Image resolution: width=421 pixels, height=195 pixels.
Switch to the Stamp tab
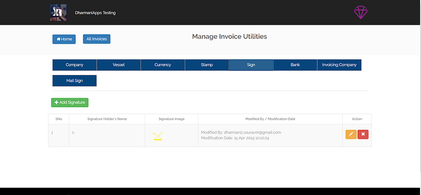pyautogui.click(x=207, y=65)
